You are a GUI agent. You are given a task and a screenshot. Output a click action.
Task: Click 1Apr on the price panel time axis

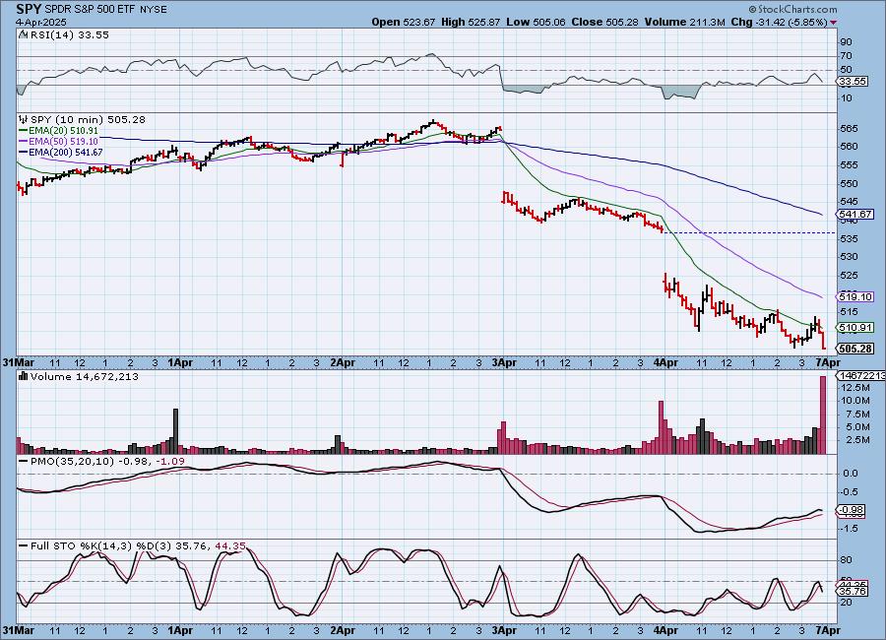tap(181, 362)
